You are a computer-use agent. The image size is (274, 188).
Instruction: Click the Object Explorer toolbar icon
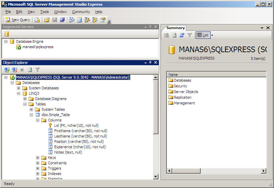click(x=87, y=20)
